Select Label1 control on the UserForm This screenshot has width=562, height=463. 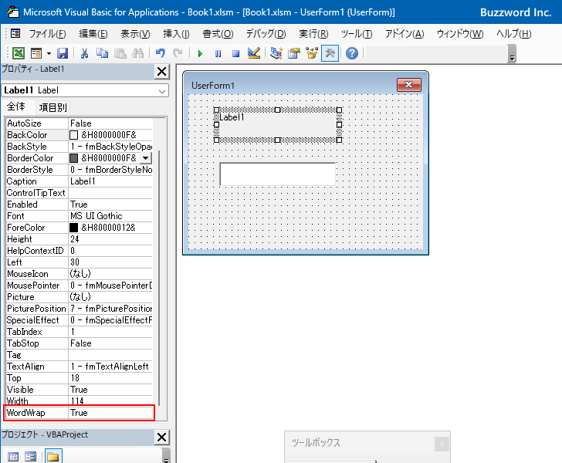point(278,125)
